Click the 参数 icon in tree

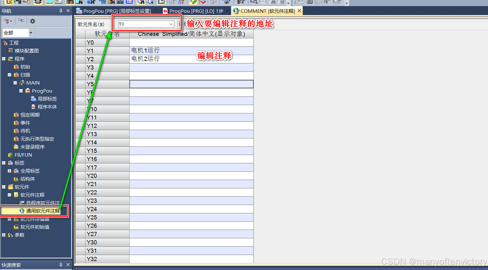11,235
